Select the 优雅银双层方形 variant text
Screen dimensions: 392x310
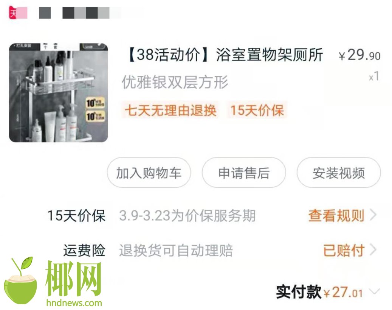click(x=175, y=82)
